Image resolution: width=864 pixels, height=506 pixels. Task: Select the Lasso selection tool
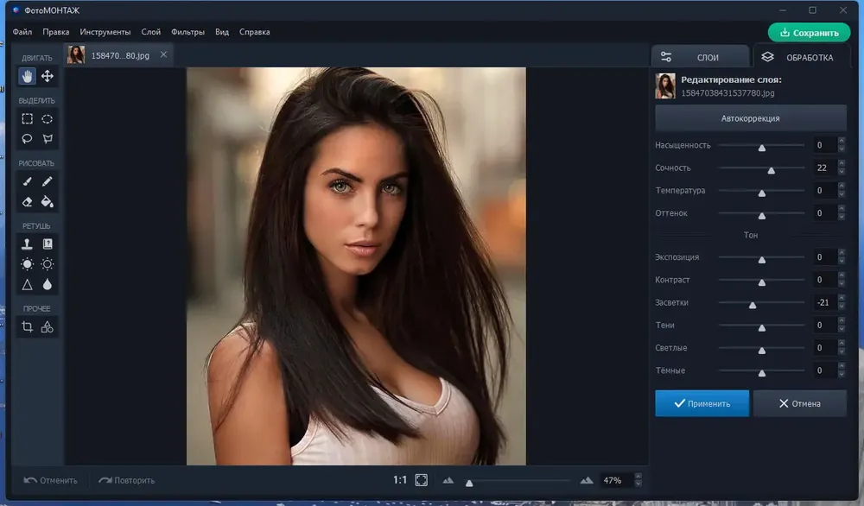coord(27,138)
